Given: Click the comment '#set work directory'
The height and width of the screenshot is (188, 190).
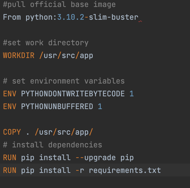Looking at the screenshot, I should coord(46,43).
